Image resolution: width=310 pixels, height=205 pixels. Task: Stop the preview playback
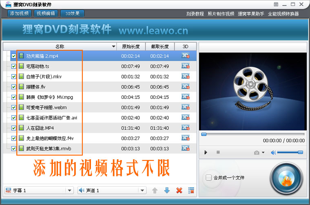pos(218,152)
